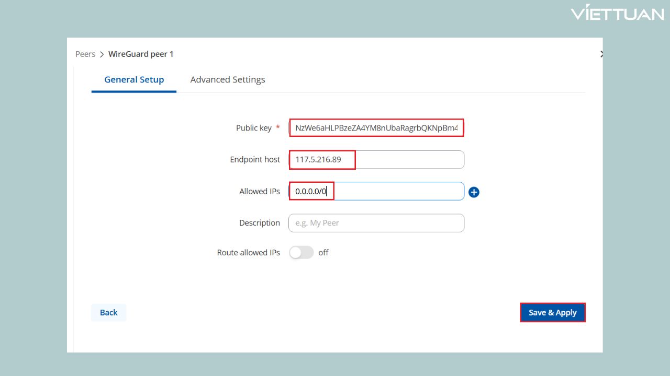The width and height of the screenshot is (670, 376).
Task: Click into the Endpoint host field
Action: (376, 160)
